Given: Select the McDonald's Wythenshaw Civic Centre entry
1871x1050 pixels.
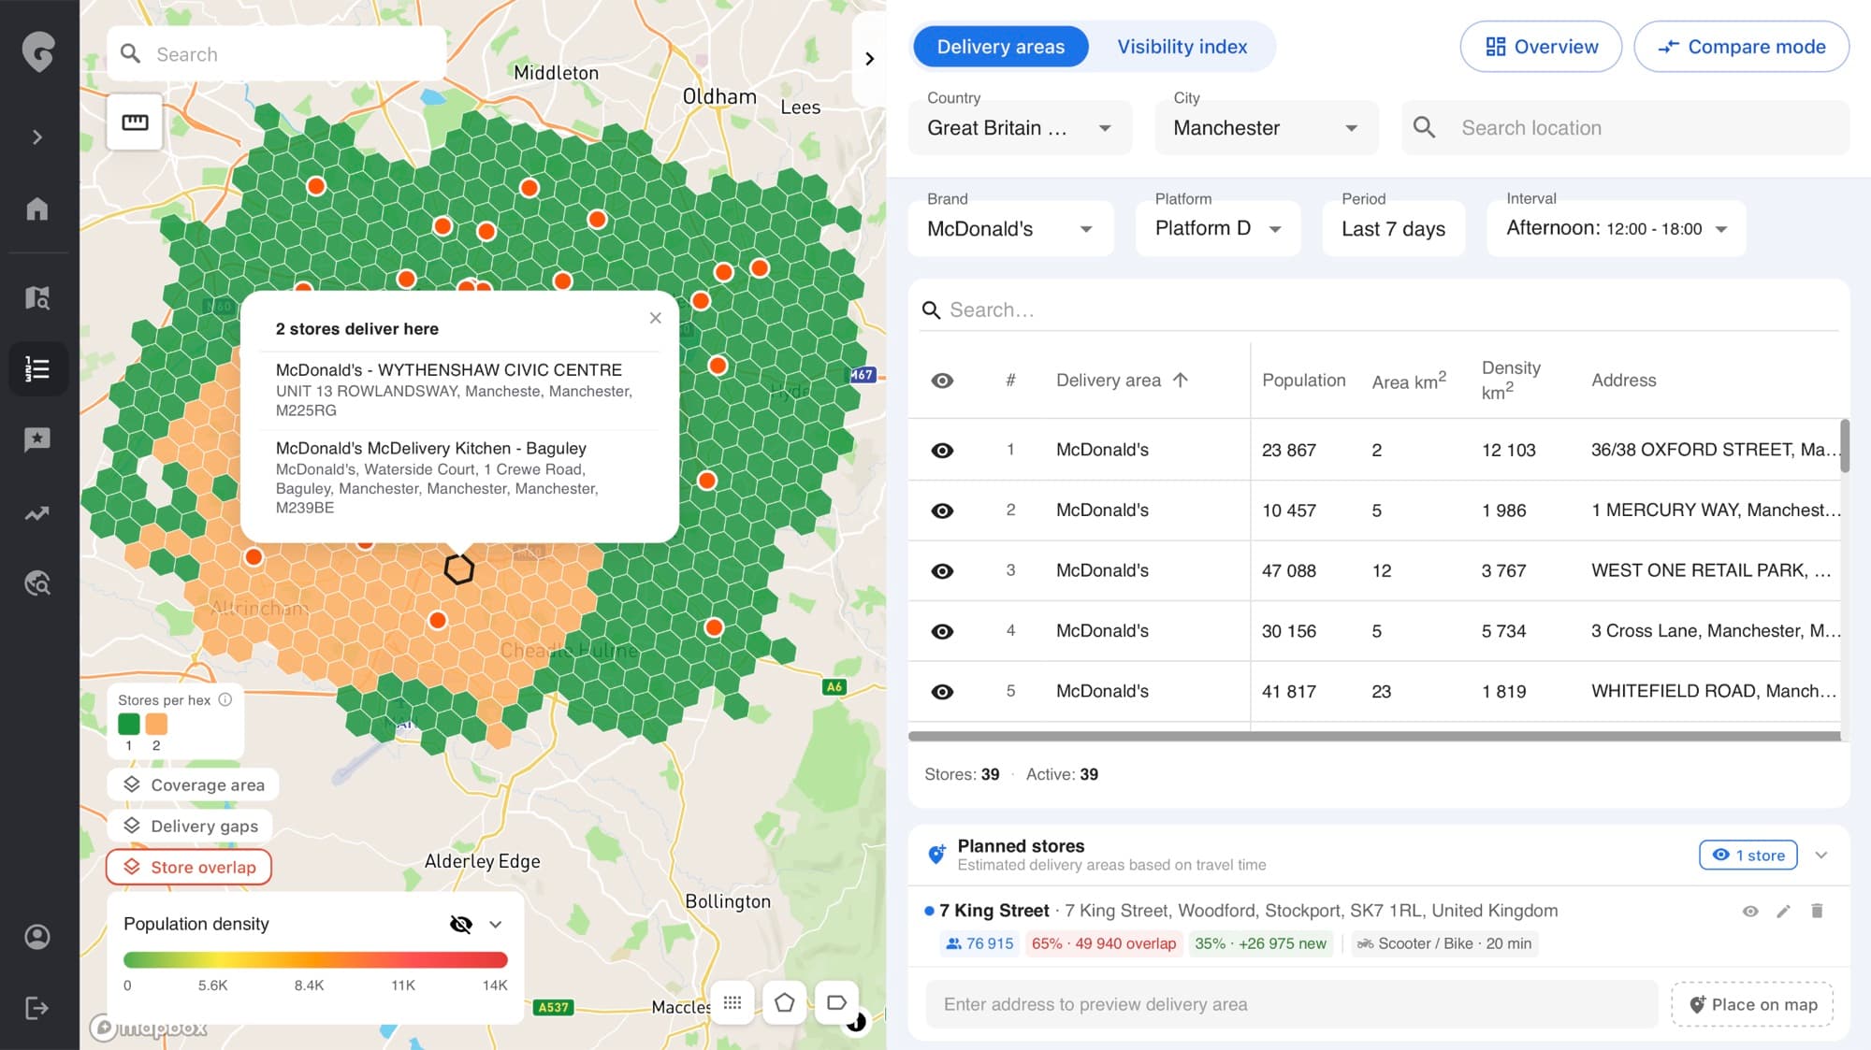Looking at the screenshot, I should [x=458, y=389].
